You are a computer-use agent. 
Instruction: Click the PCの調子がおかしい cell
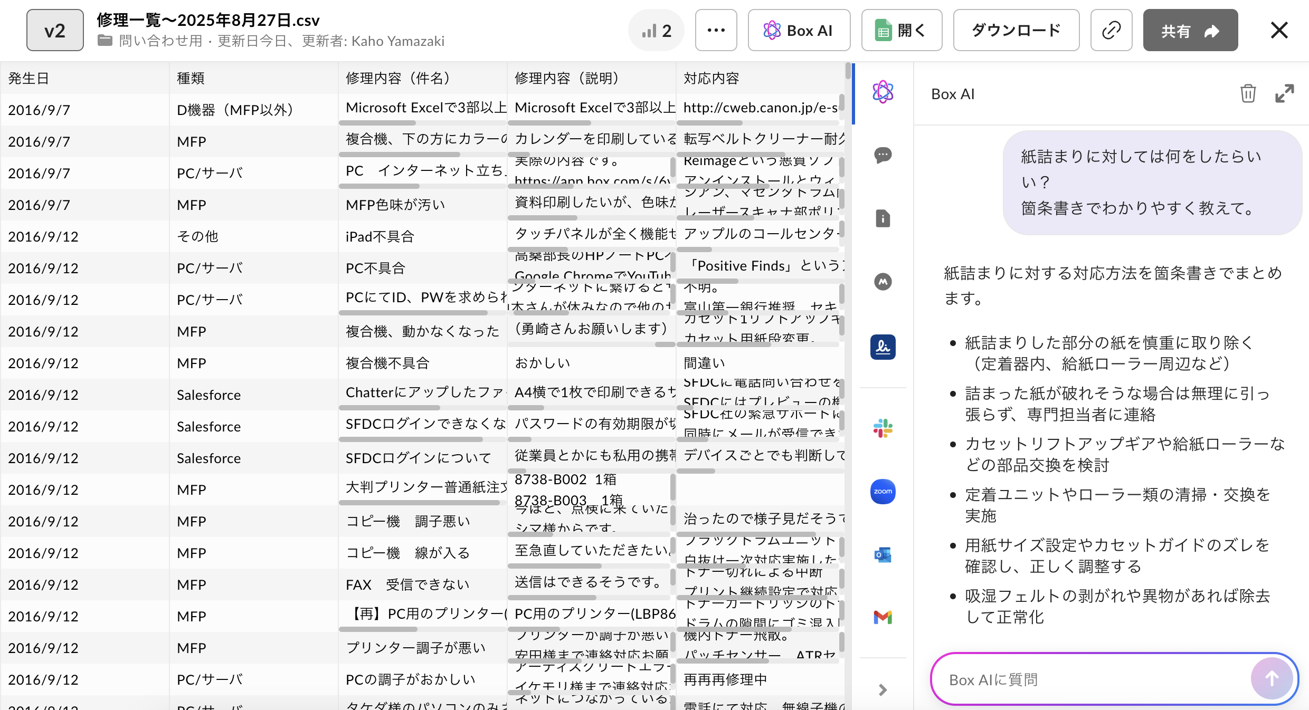[422, 679]
